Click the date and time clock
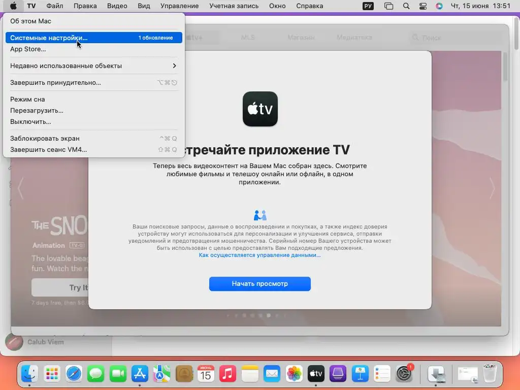 point(480,6)
